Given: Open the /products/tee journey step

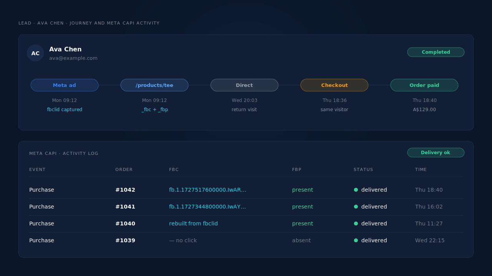Looking at the screenshot, I should [x=155, y=85].
